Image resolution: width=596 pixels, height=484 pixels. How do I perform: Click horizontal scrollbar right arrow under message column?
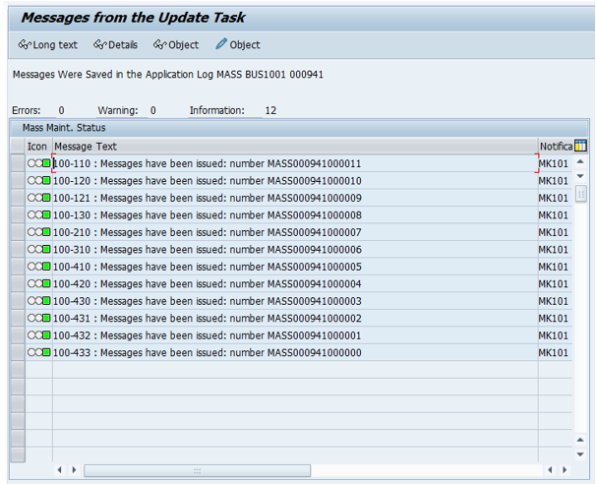coord(74,470)
